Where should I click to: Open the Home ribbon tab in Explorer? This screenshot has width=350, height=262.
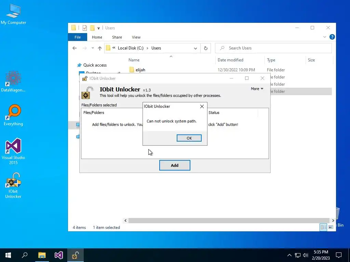click(x=97, y=37)
